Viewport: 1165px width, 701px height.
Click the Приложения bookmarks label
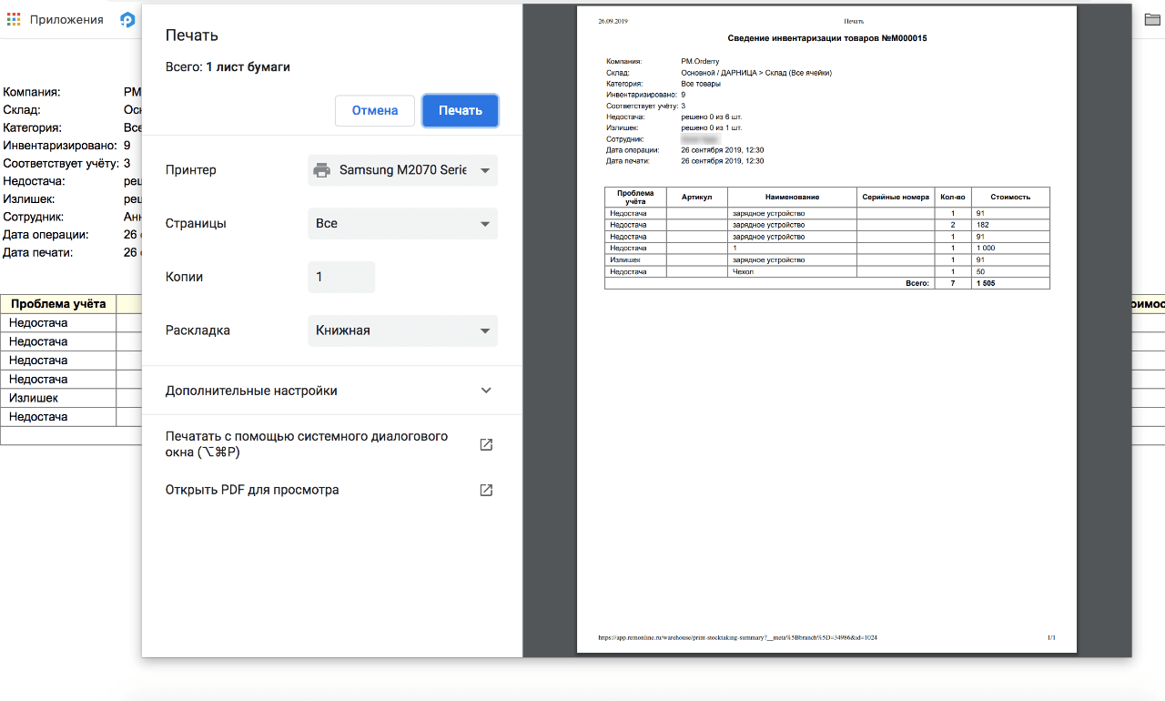point(66,19)
